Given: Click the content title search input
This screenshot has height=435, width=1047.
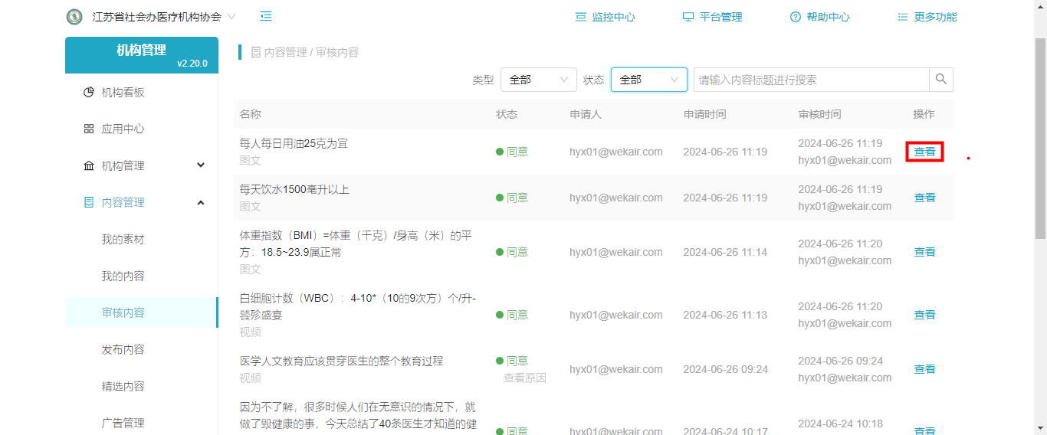Looking at the screenshot, I should click(812, 80).
